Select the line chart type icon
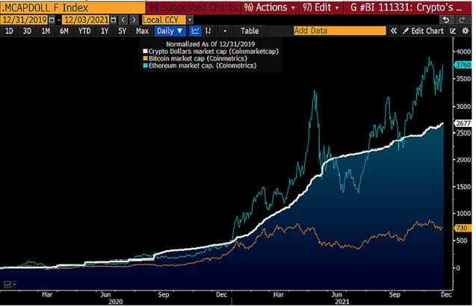This screenshot has height=307, width=476. click(x=195, y=31)
